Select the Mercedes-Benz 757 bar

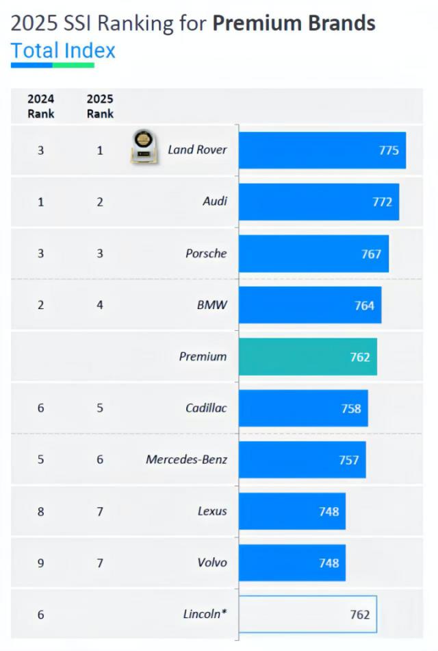click(302, 460)
